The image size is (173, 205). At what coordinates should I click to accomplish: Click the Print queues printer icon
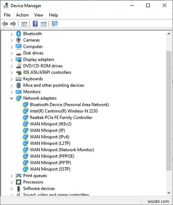click(18, 175)
